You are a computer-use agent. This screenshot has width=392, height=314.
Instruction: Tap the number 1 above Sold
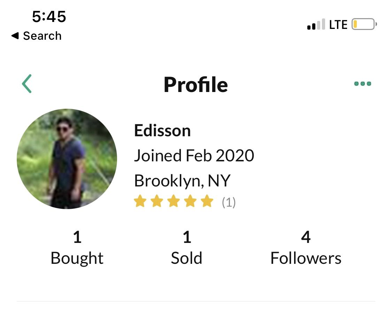tap(187, 237)
